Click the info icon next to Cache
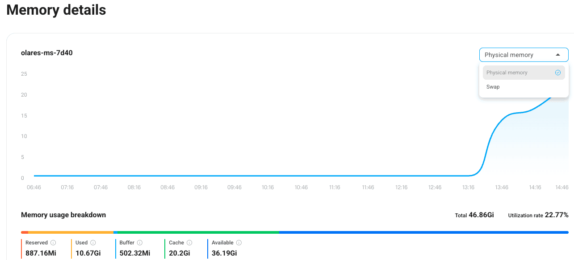This screenshot has width=574, height=260. pyautogui.click(x=189, y=243)
